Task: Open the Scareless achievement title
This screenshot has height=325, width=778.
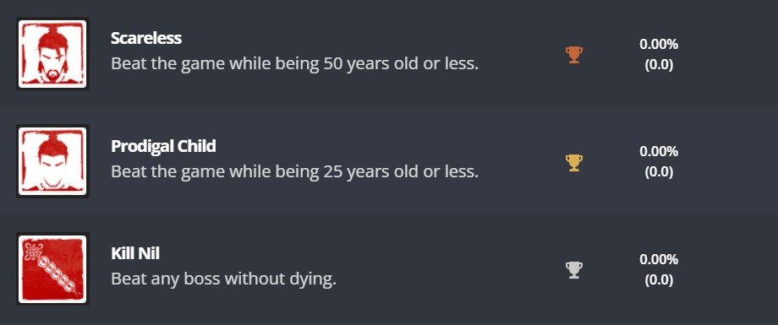Action: [x=145, y=38]
